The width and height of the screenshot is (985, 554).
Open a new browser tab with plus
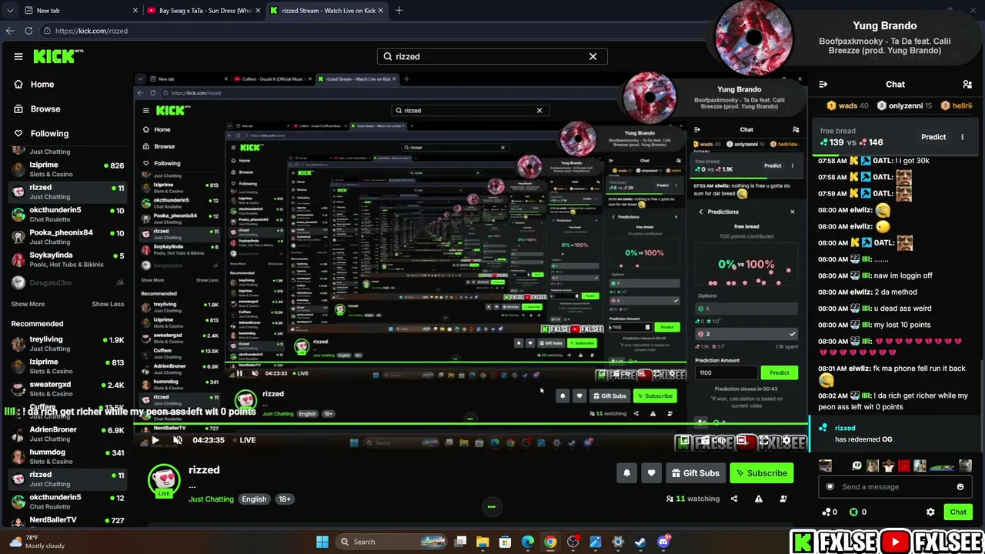[x=399, y=11]
